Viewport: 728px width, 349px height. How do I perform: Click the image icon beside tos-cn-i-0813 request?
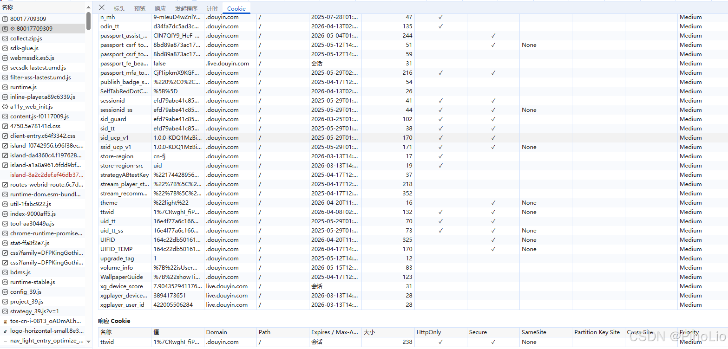tap(5, 321)
